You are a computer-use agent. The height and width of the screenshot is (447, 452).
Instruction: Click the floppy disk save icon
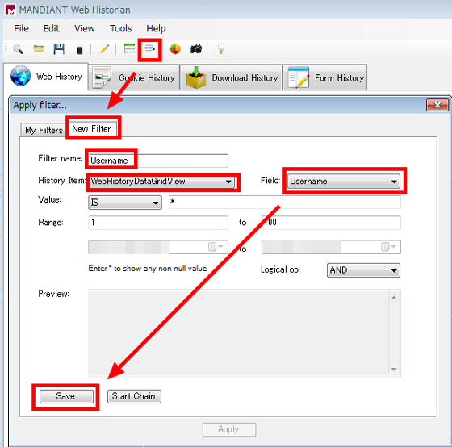click(59, 49)
